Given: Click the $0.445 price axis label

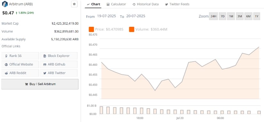Looking at the screenshot, I should coord(93,95).
